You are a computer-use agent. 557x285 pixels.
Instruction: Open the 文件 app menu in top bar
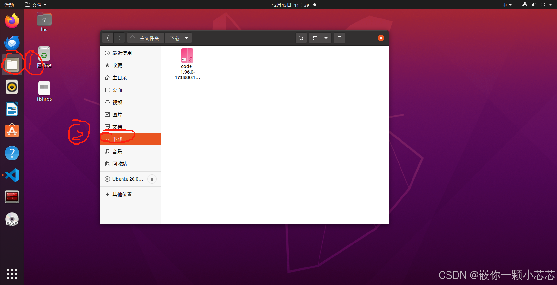[x=36, y=5]
